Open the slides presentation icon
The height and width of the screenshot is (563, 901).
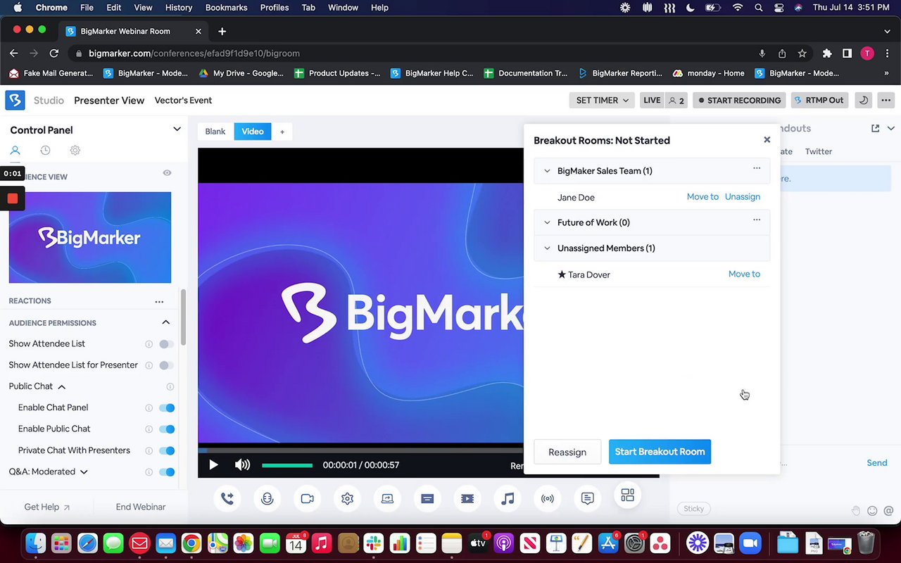click(x=427, y=499)
